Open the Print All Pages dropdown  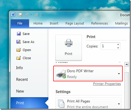click(88, 103)
